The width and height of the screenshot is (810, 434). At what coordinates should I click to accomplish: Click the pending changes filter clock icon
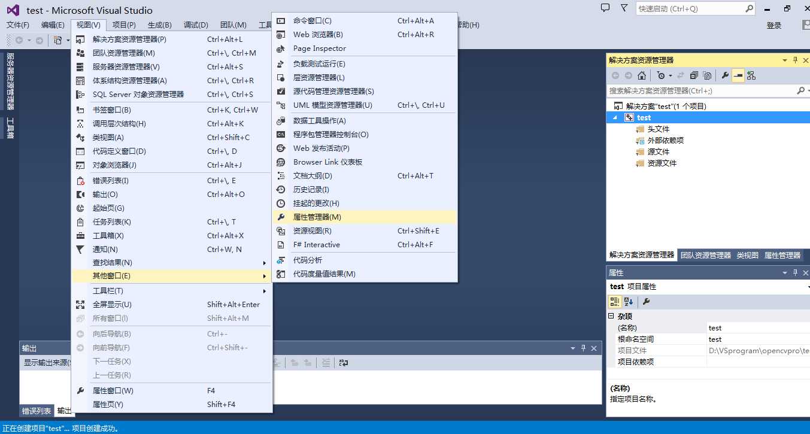coord(660,75)
